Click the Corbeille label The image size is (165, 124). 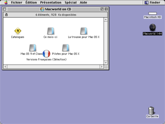point(152,116)
